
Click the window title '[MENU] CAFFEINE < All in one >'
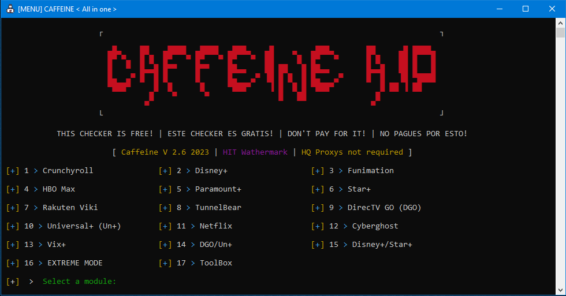tap(67, 9)
